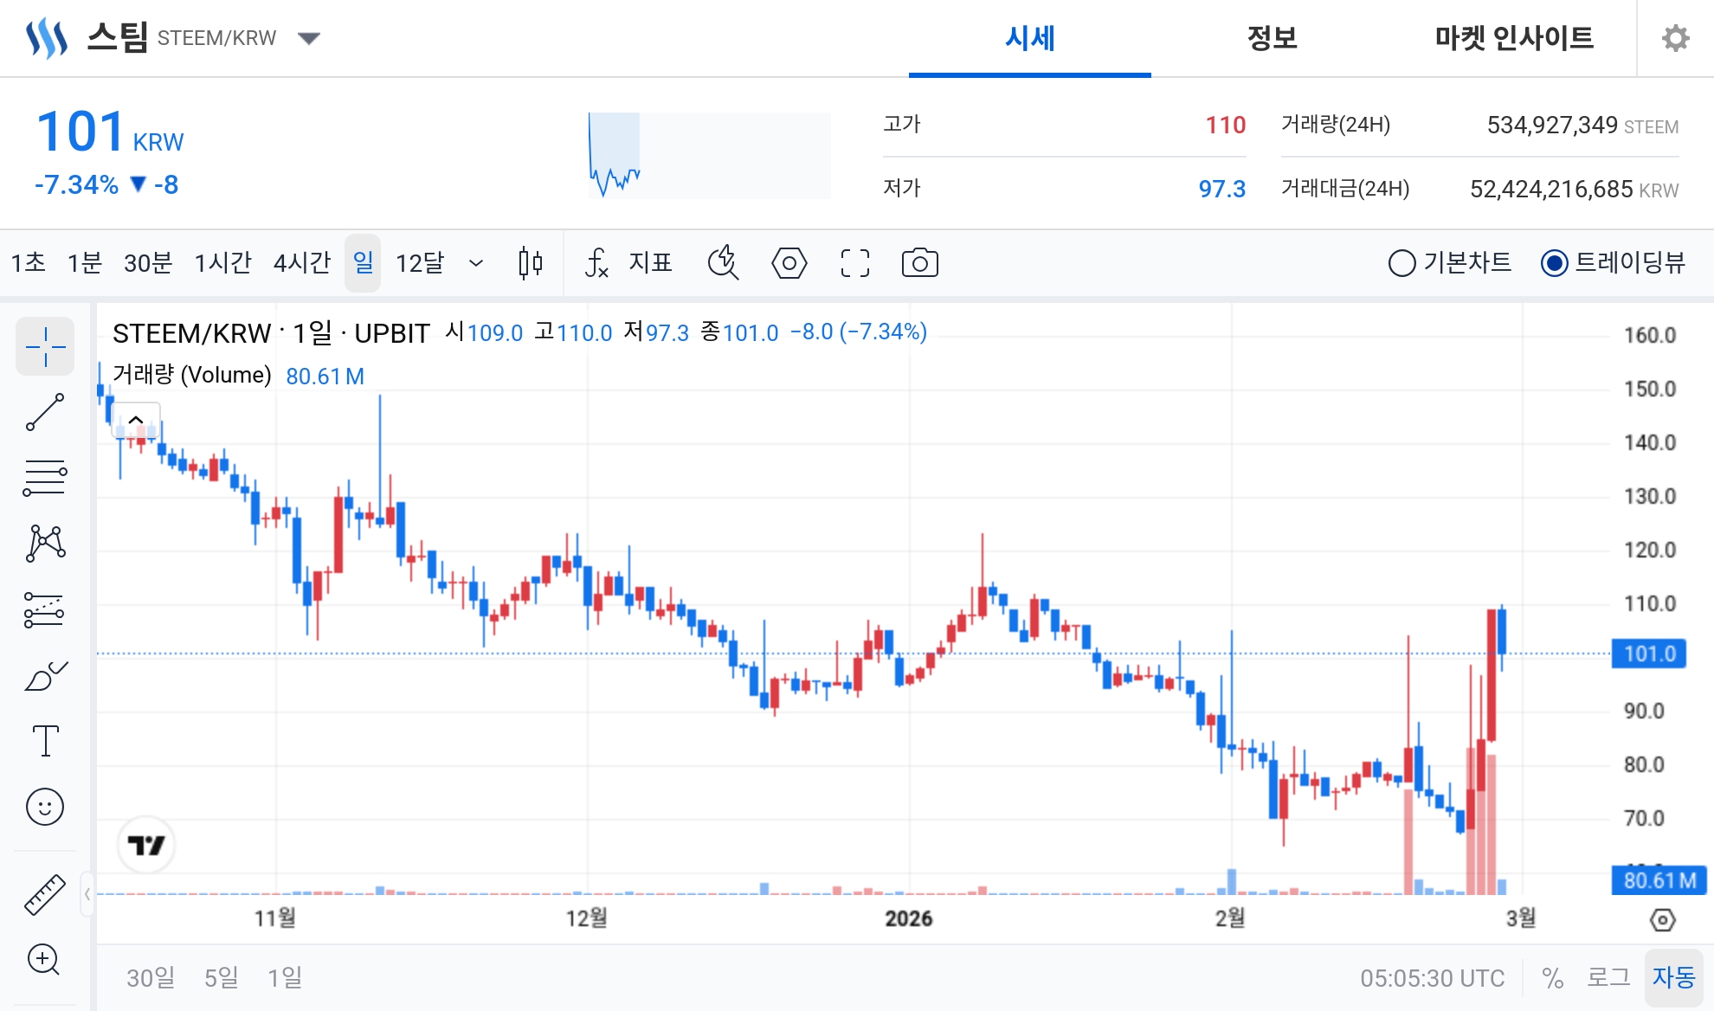Open the emoji sticker tool
The image size is (1714, 1011).
click(45, 806)
